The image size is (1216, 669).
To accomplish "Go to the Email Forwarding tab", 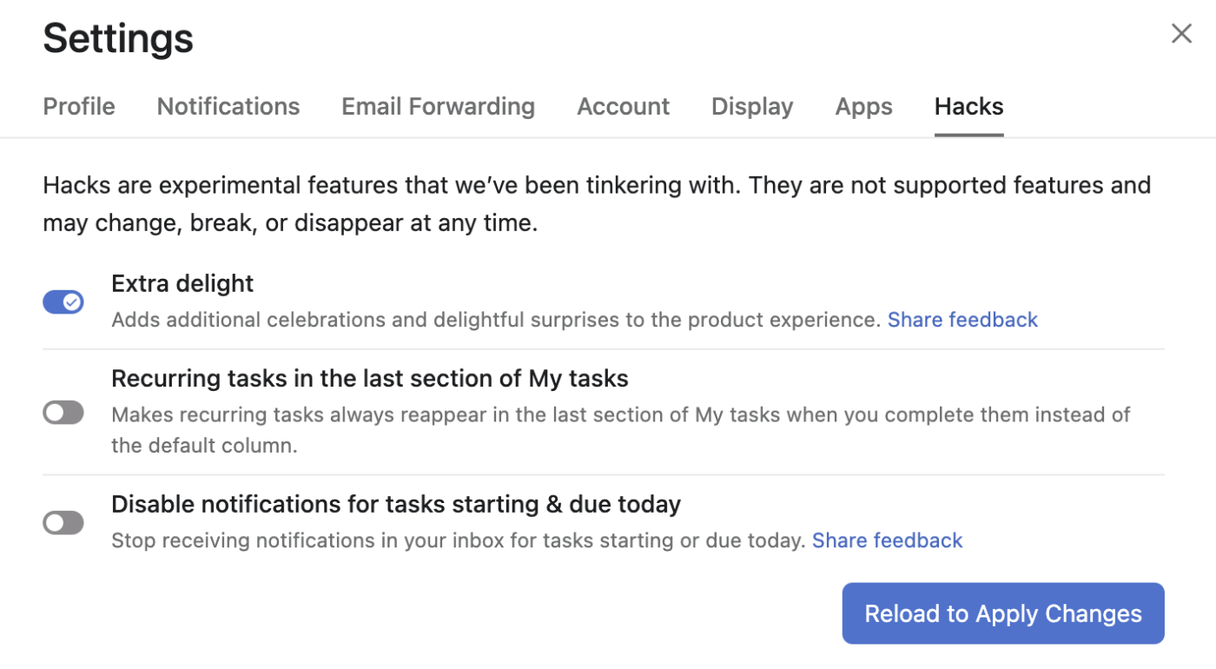I will tap(438, 107).
